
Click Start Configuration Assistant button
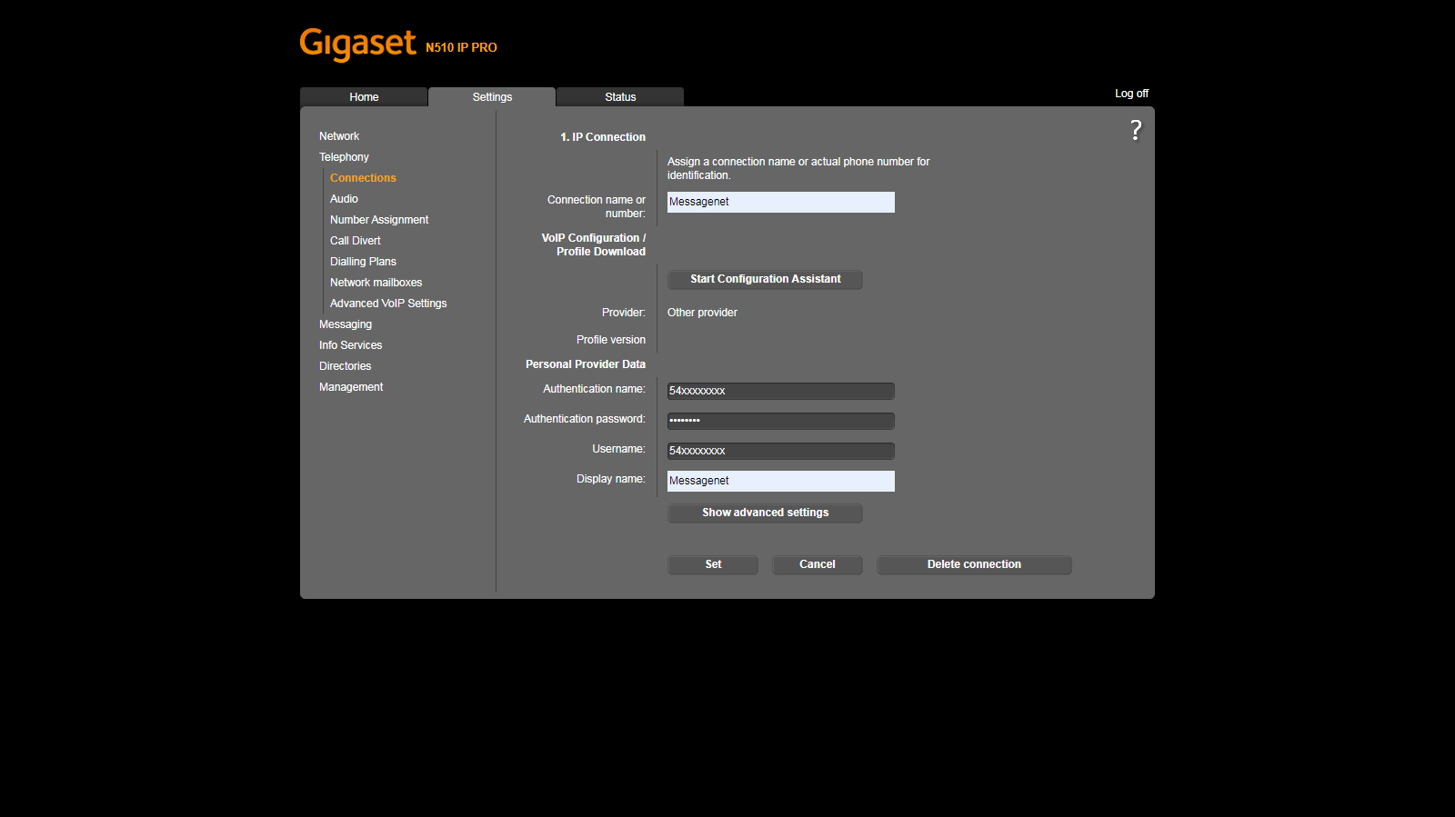click(x=765, y=279)
